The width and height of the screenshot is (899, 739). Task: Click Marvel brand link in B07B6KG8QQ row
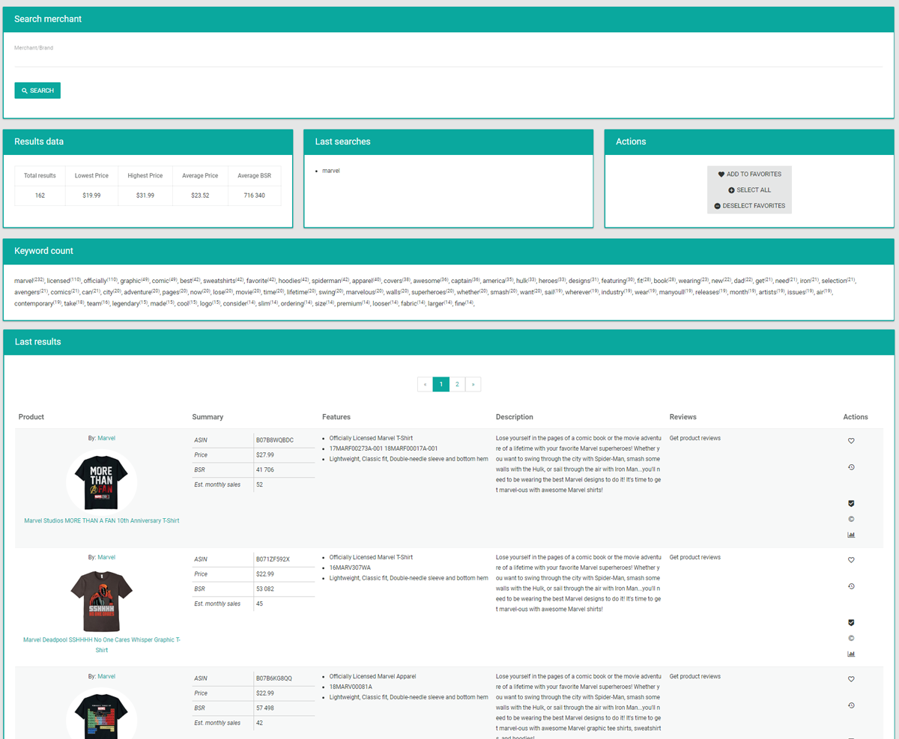point(106,676)
